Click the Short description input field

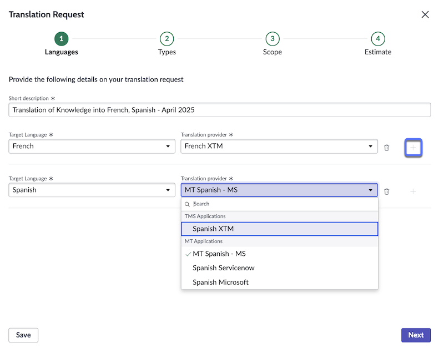[x=220, y=110]
